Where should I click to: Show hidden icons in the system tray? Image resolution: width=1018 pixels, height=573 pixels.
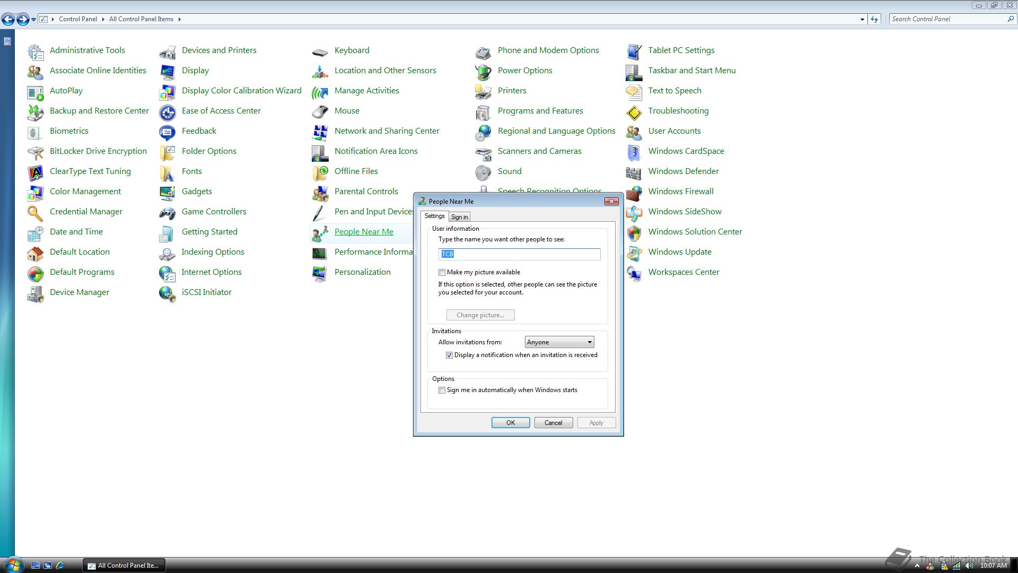pos(917,566)
